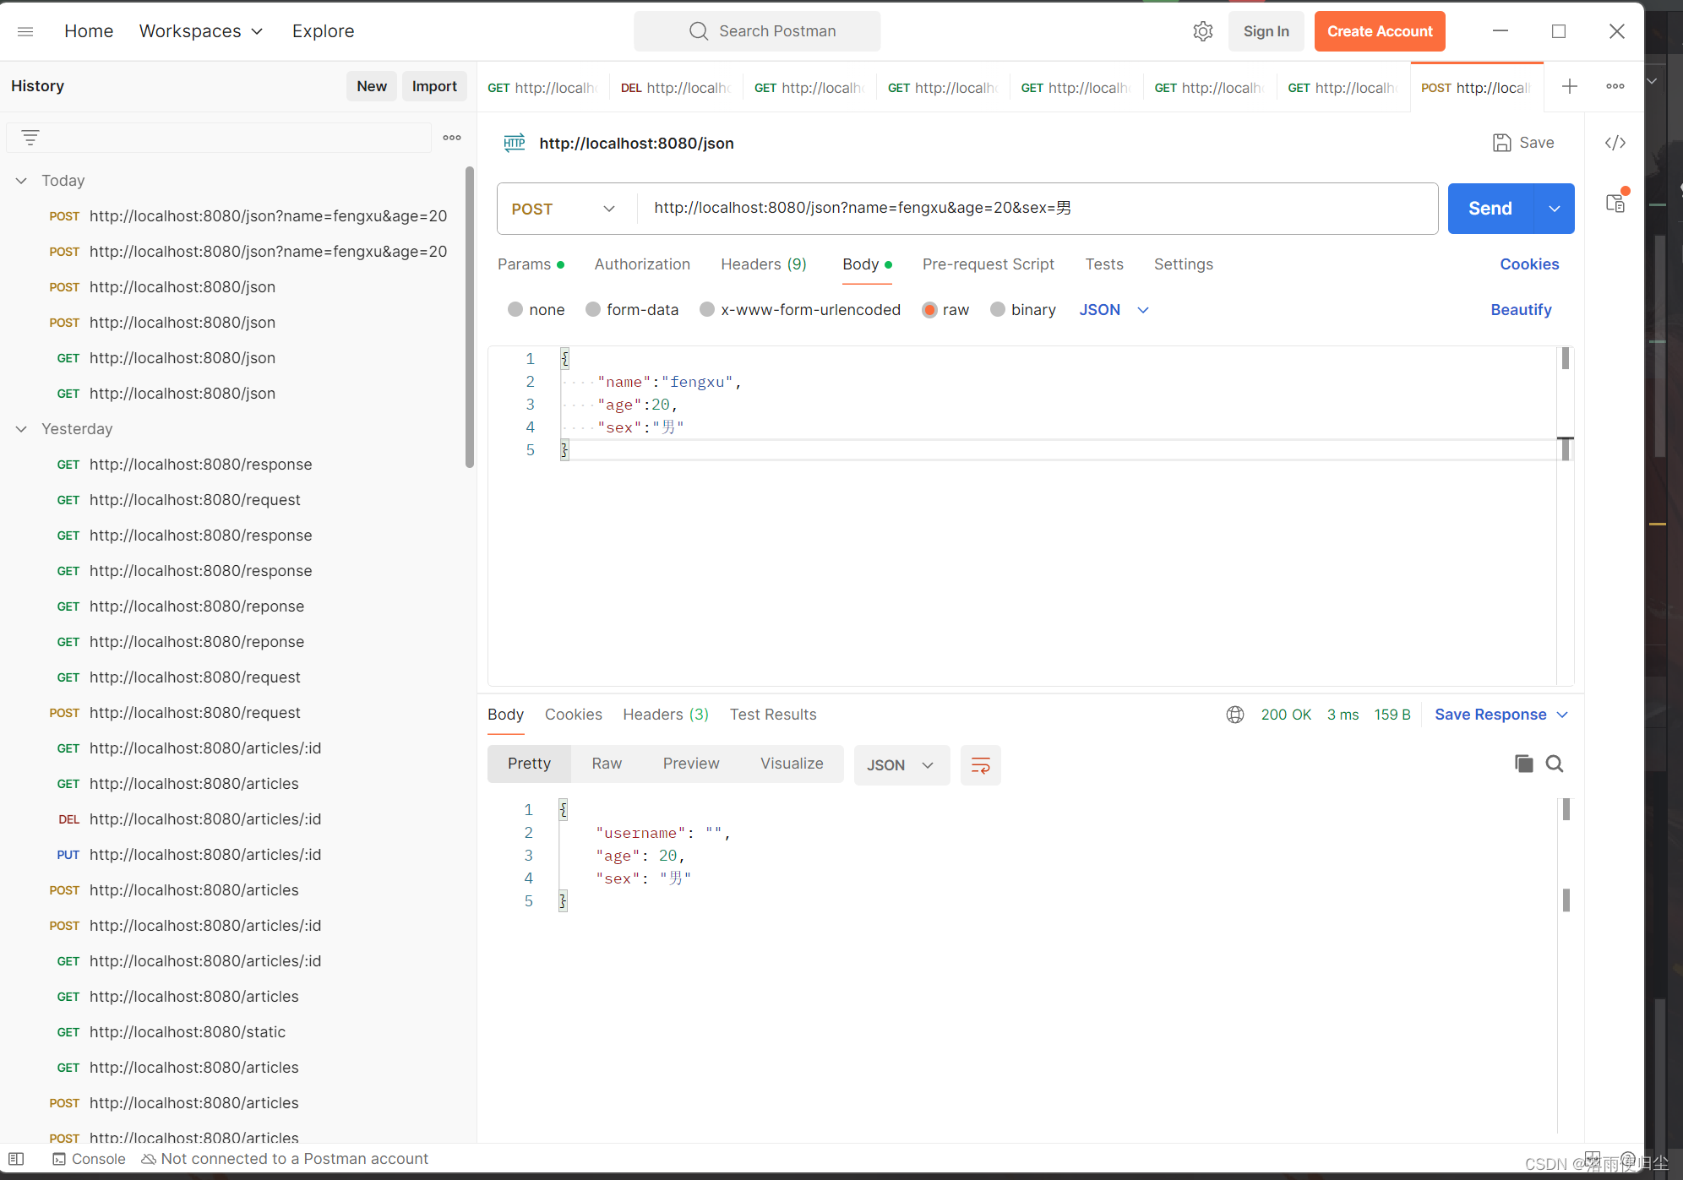
Task: Click the history filter icon
Action: coord(30,137)
